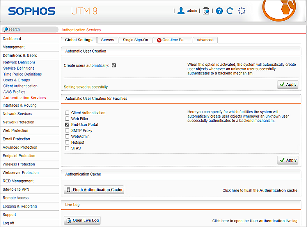Select Authentication Services sidebar item
This screenshot has width=307, height=227.
point(25,98)
